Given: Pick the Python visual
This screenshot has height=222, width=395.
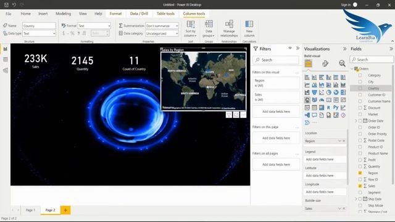Looking at the screenshot, I should [x=336, y=107].
